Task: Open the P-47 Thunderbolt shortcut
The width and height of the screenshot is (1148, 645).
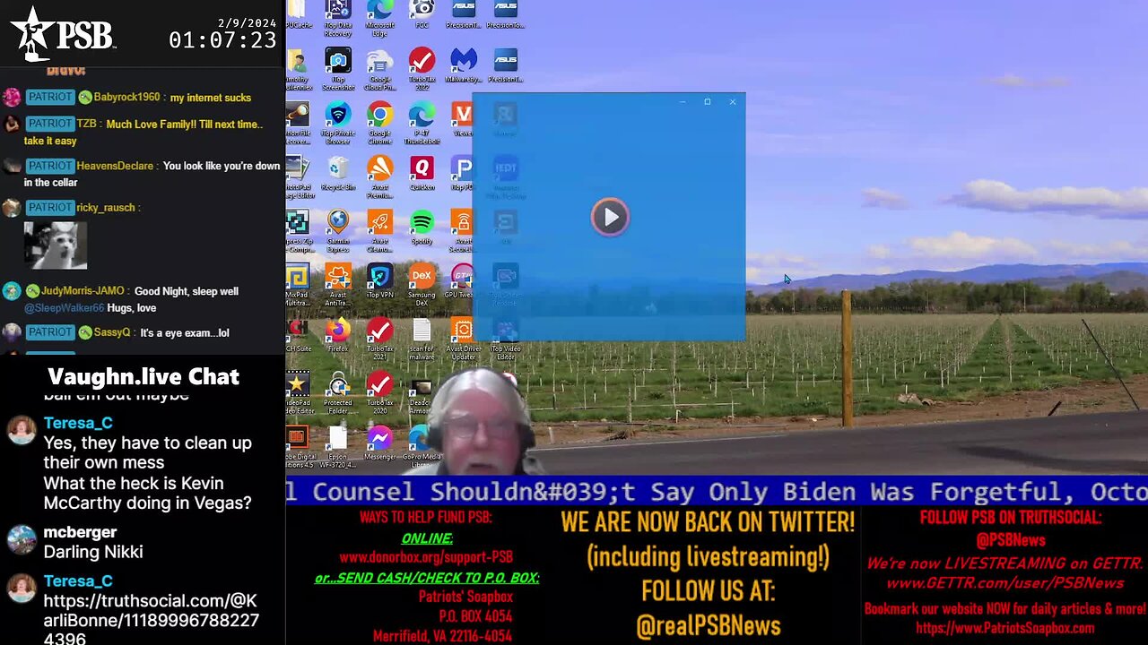Action: tap(422, 123)
